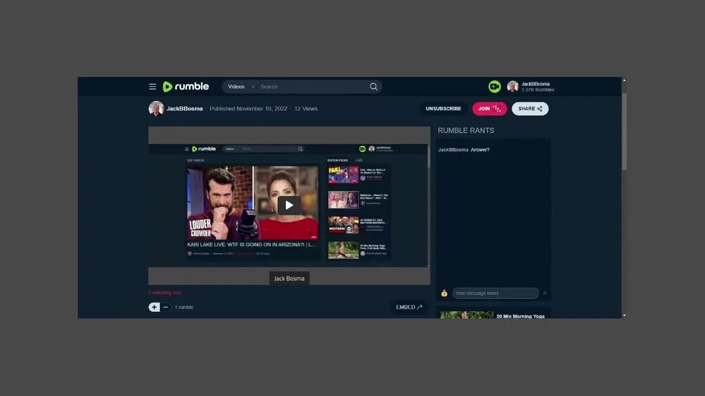Click the RUMBLE RANTS heading
The height and width of the screenshot is (396, 705).
466,130
